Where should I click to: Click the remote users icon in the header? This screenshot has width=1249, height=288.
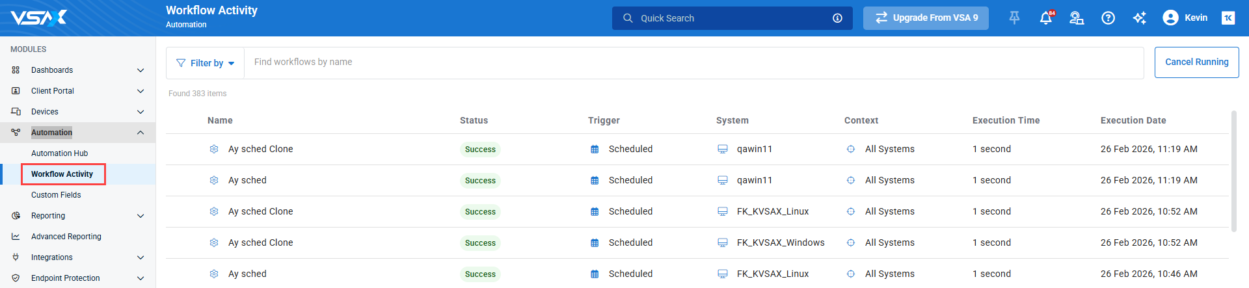click(x=1077, y=18)
